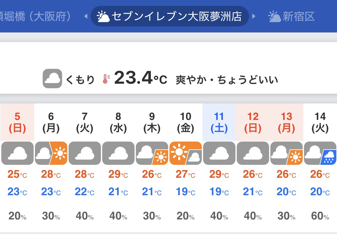
Task: Click the current temperature 23.4°C
Action: tap(140, 78)
